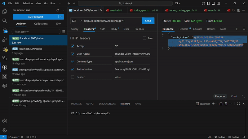Open the customize layout icon
The width and height of the screenshot is (248, 139).
[x=203, y=3]
